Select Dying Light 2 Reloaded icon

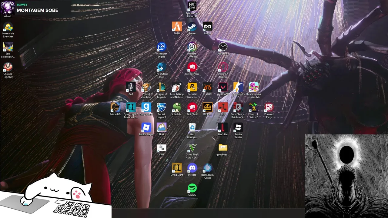(x=131, y=107)
